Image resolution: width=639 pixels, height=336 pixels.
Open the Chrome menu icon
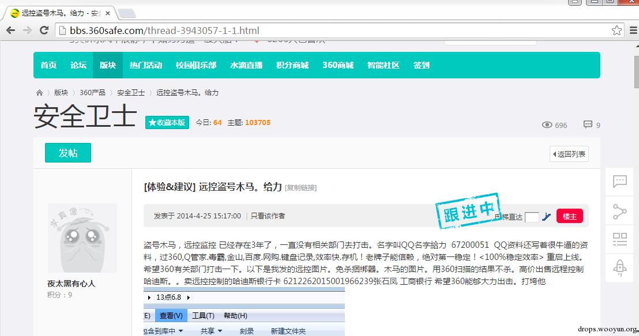(x=633, y=30)
